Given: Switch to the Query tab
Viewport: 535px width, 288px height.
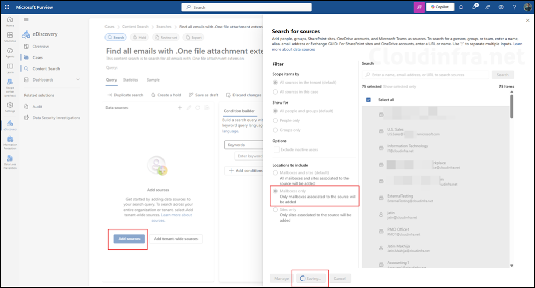Looking at the screenshot, I should (x=111, y=80).
